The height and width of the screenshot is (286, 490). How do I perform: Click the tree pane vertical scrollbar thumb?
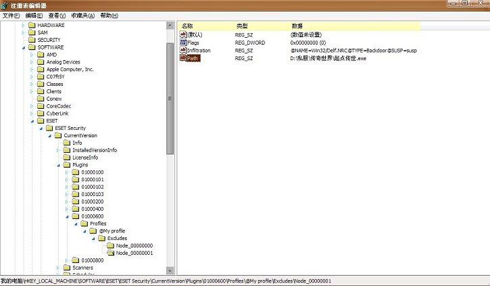[x=170, y=99]
